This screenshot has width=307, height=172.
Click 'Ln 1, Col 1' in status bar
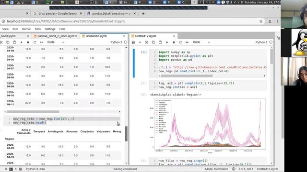[x=246, y=169]
